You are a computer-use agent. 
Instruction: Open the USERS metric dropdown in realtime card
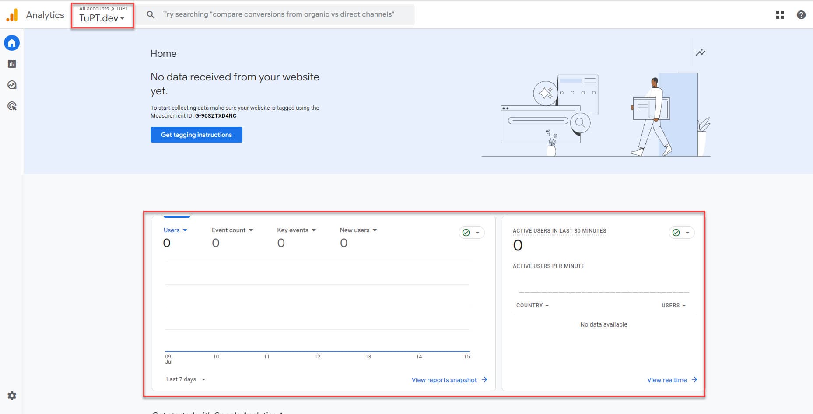[x=673, y=306]
